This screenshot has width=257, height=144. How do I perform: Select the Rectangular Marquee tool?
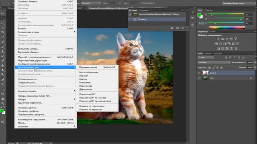pos(3,18)
